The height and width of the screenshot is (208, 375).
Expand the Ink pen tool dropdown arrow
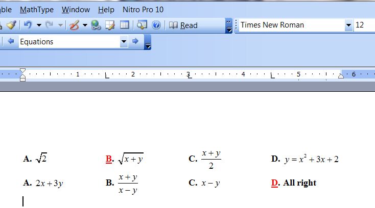point(85,25)
